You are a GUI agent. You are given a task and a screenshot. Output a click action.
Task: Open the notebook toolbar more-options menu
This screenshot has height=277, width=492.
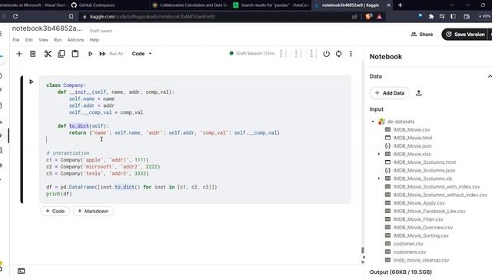[x=351, y=54]
